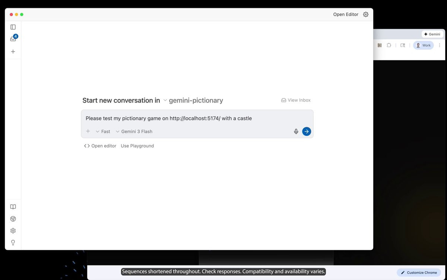Open the Chrome browser icon in sidebar
447x280 pixels.
pos(13,219)
